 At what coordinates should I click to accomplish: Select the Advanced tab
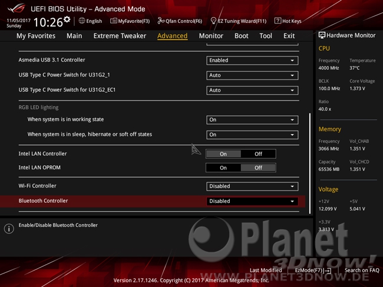click(173, 36)
